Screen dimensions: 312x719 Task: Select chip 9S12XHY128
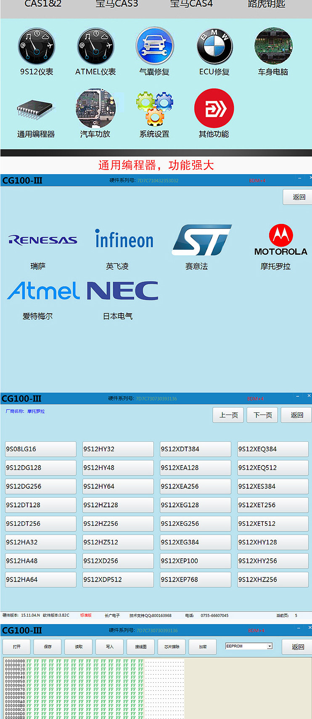coord(273,542)
